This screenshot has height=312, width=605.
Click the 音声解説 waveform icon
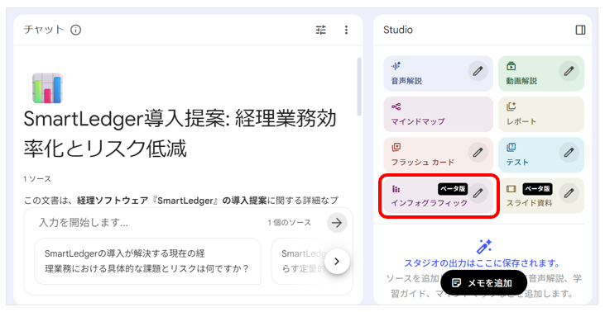coord(396,66)
